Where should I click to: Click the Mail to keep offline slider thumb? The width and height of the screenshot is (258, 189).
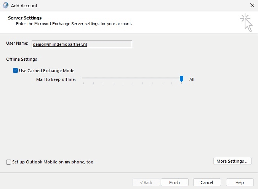(x=181, y=79)
